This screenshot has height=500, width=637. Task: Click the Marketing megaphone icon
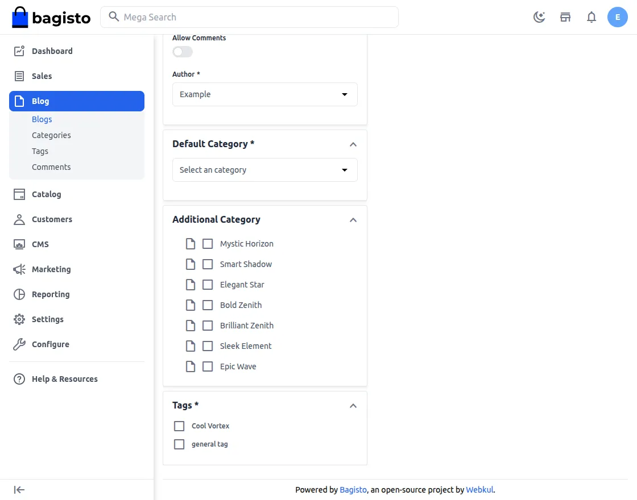(19, 269)
